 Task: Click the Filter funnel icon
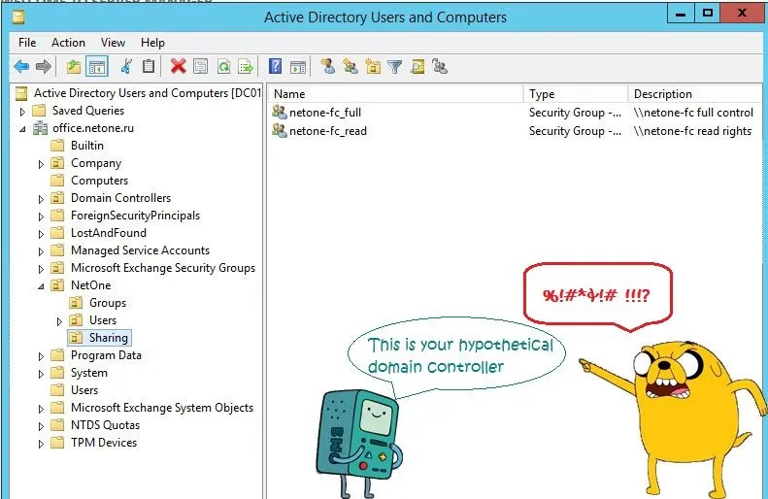[395, 67]
